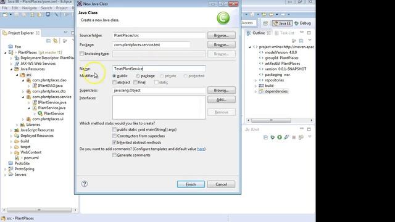Collapse All in the Outline view
This screenshot has width=395, height=222.
[x=301, y=41]
